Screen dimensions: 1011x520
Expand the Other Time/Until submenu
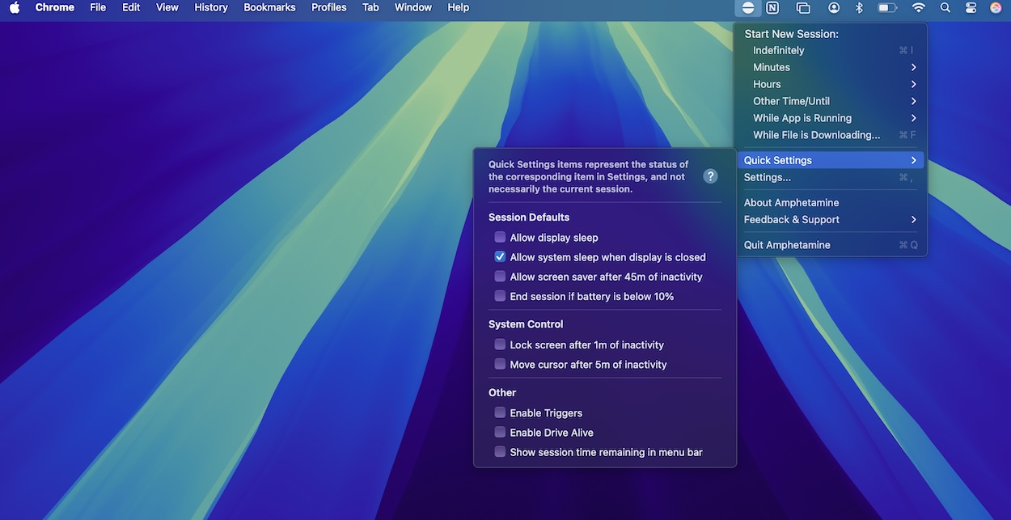831,101
